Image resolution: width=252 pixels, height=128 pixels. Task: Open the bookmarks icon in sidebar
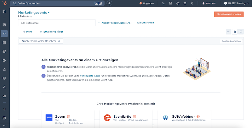pyautogui.click(x=4, y=12)
